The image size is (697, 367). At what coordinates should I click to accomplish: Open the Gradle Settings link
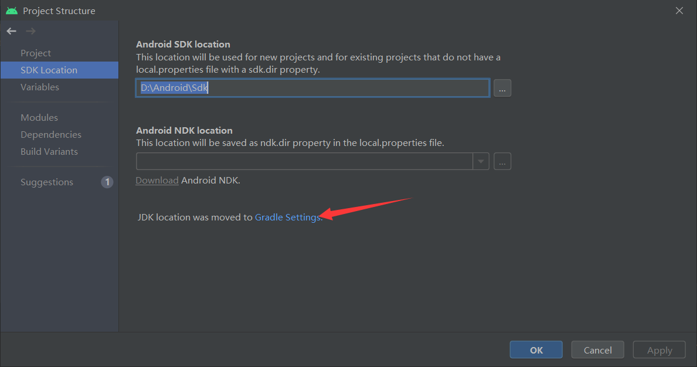coord(287,218)
